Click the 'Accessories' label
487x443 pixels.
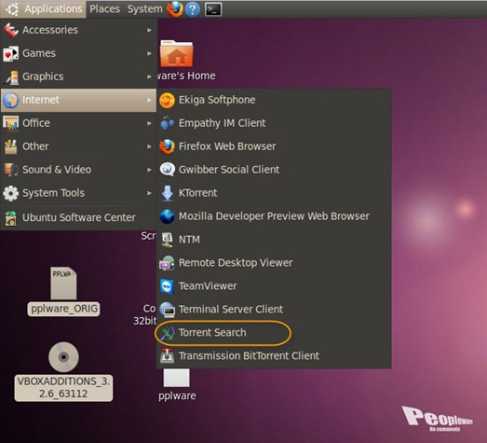point(50,30)
